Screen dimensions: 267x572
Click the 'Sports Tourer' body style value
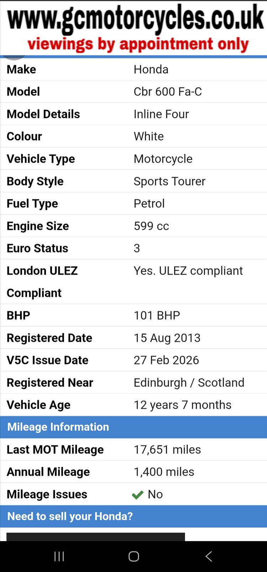point(169,181)
